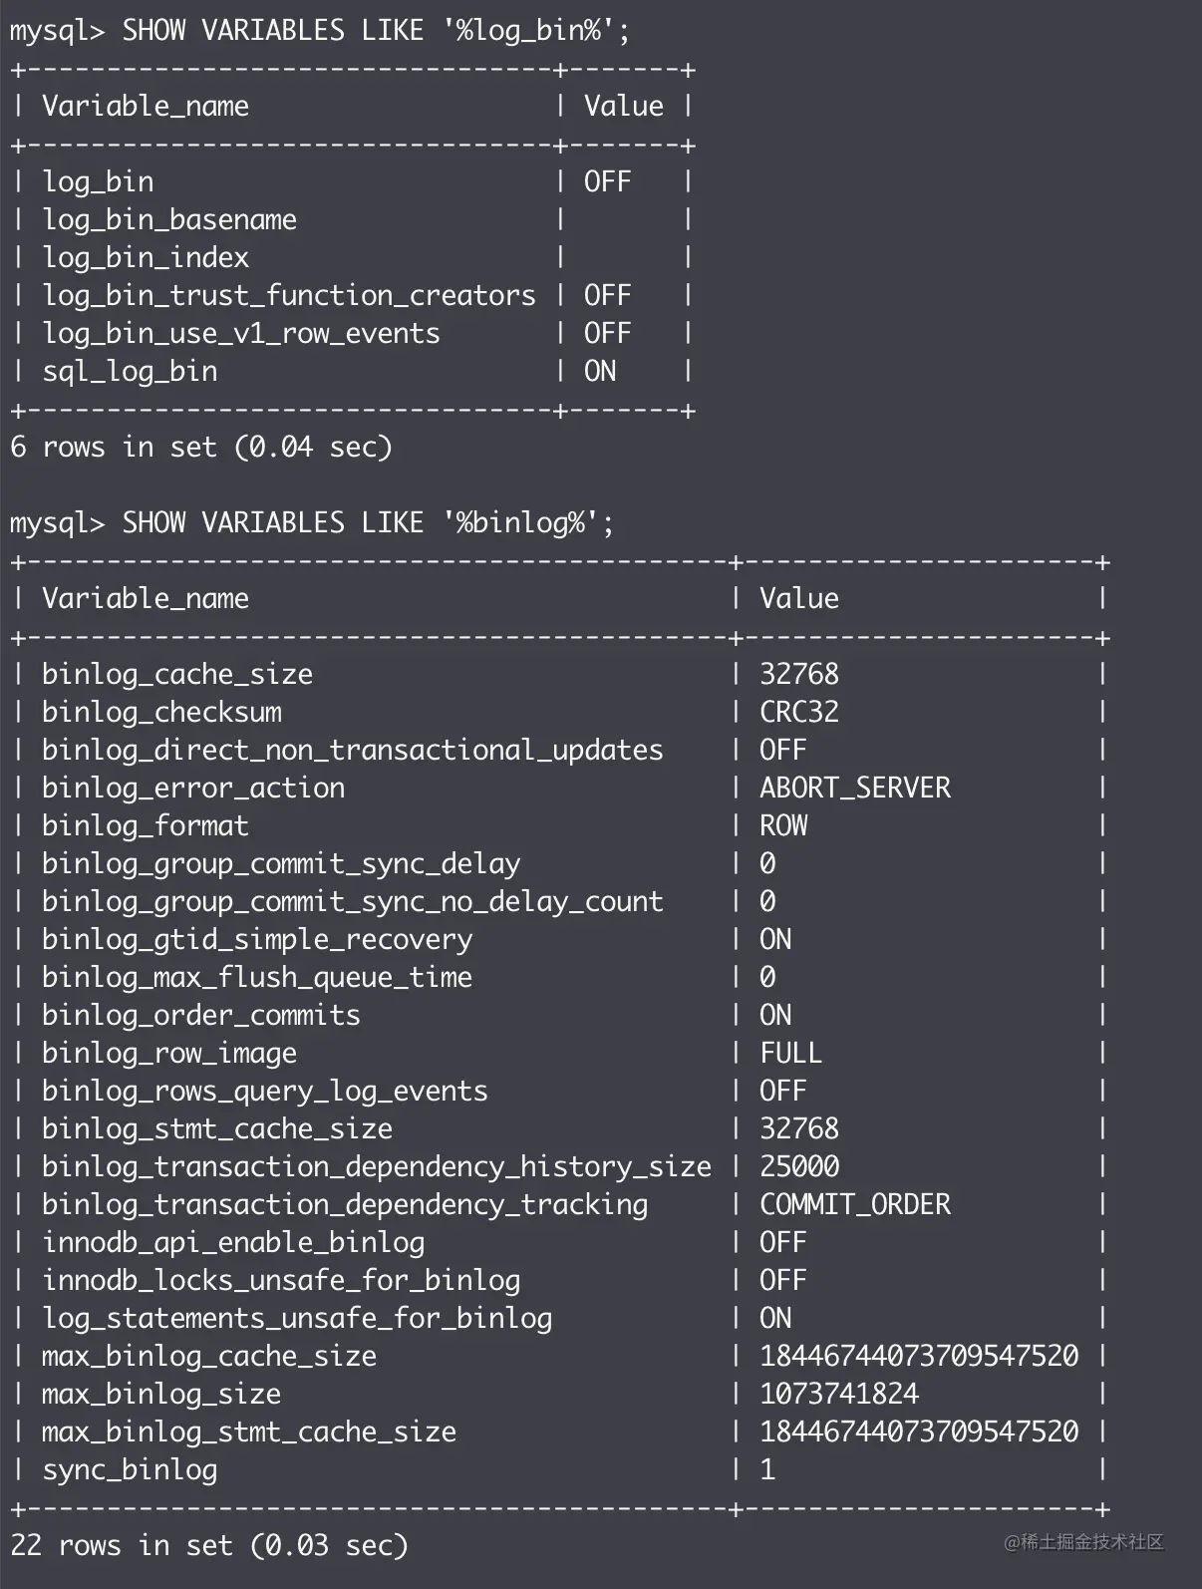Click the COMMIT_ORDER value
Screen dimensions: 1202x1589
(855, 1205)
